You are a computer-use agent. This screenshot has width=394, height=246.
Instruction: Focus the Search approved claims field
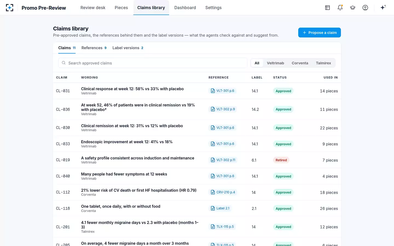coord(153,63)
